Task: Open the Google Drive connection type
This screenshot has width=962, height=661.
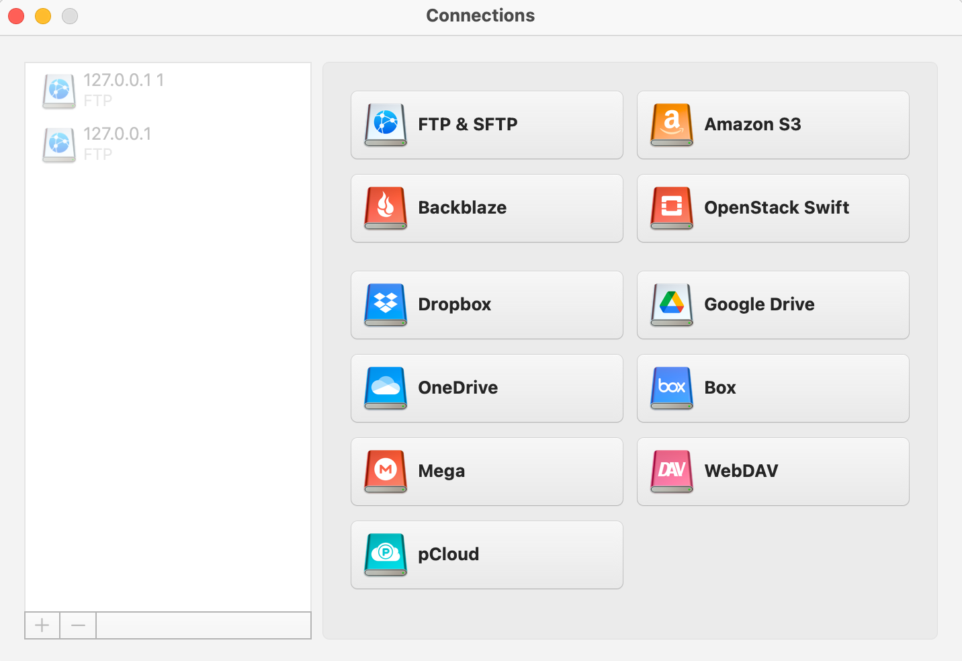Action: click(x=773, y=305)
